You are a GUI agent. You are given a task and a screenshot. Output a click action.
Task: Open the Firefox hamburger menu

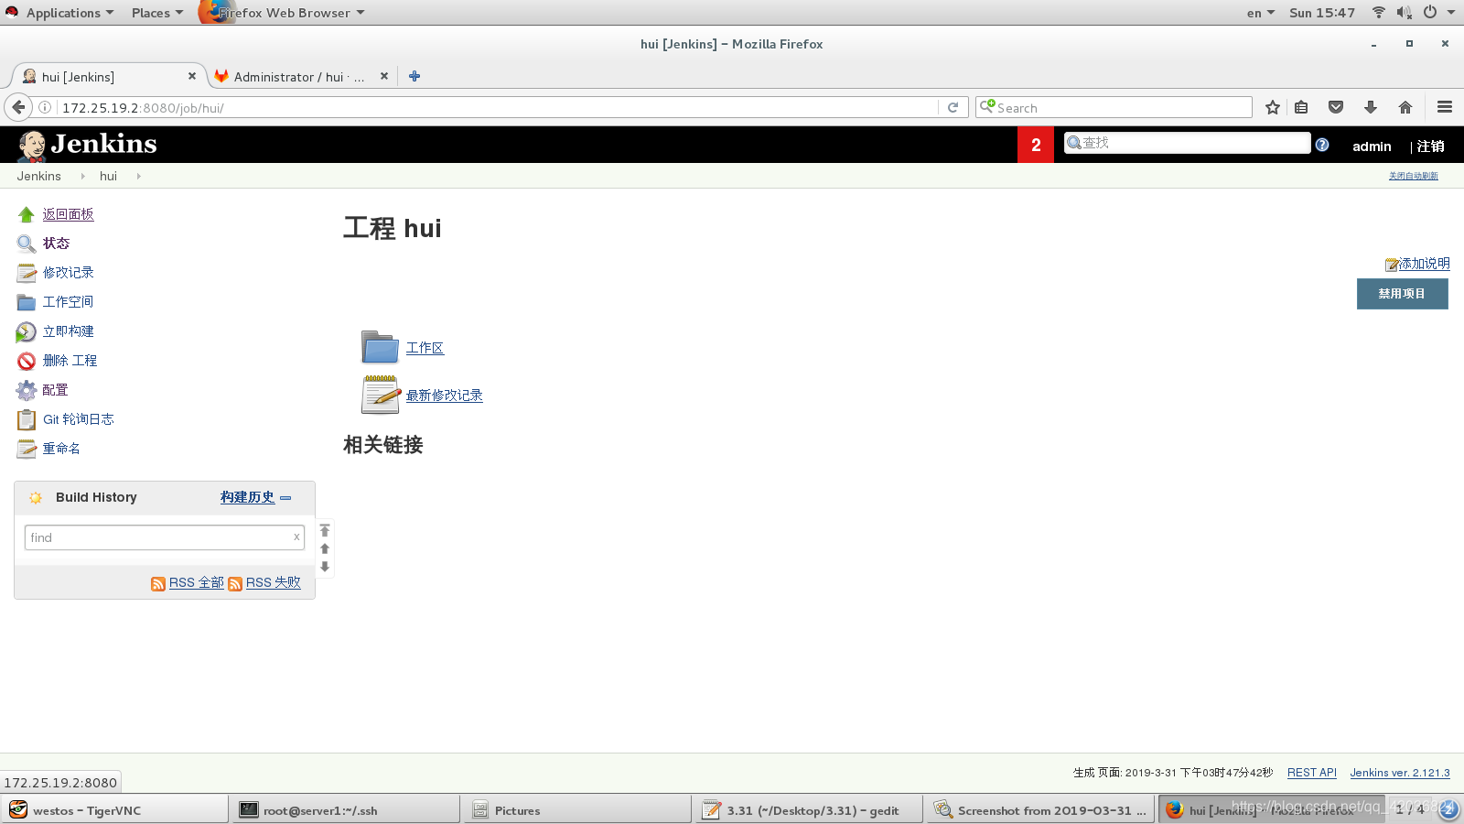[x=1445, y=107]
